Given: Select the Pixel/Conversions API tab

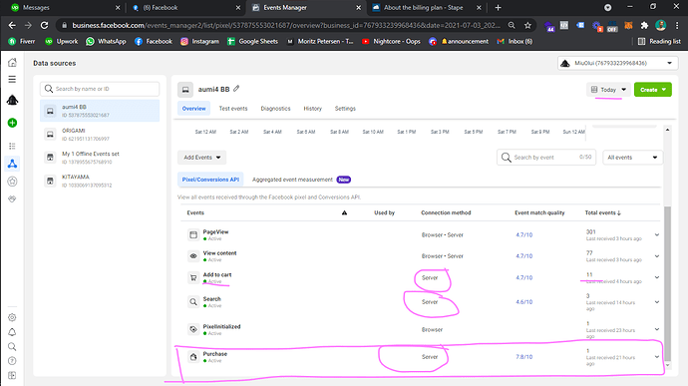Looking at the screenshot, I should [210, 180].
